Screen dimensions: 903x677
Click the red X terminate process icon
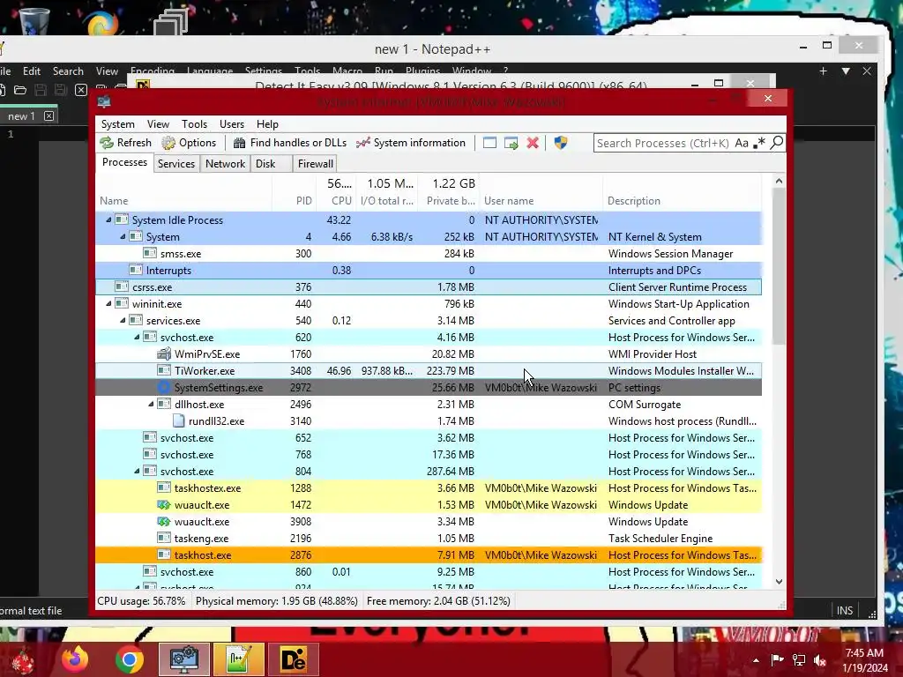pos(533,143)
